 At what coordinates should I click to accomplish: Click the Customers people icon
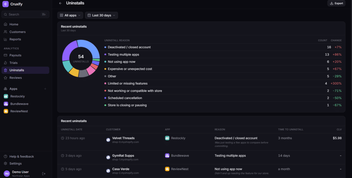(x=5, y=32)
